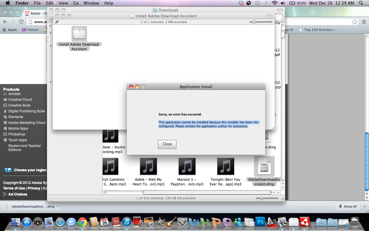Open the volume control in menu bar

tap(283, 3)
